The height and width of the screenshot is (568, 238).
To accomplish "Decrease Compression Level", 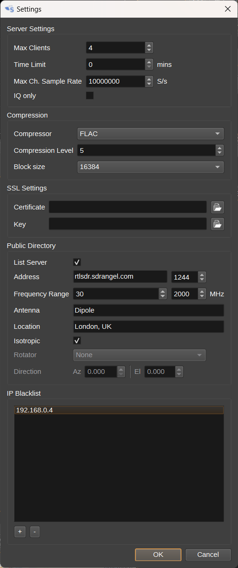I will [x=220, y=153].
